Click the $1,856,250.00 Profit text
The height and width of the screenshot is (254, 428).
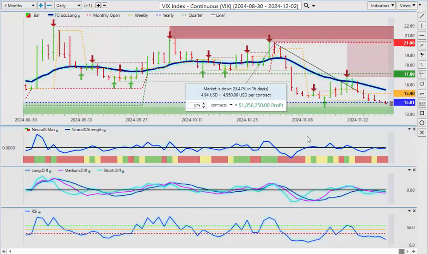pos(261,105)
